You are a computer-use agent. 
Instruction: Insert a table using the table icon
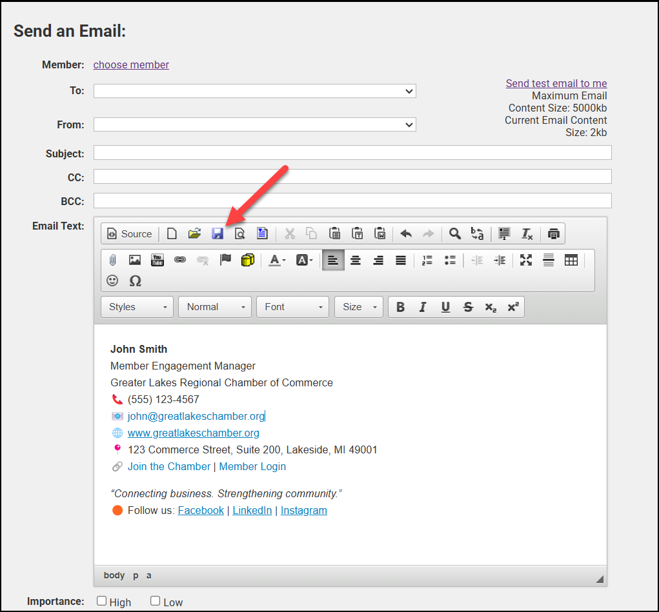[x=571, y=260]
